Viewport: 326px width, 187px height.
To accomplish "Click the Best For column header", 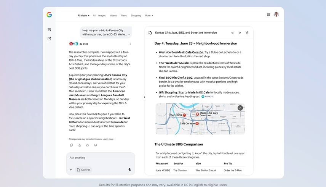I will (x=178, y=164).
